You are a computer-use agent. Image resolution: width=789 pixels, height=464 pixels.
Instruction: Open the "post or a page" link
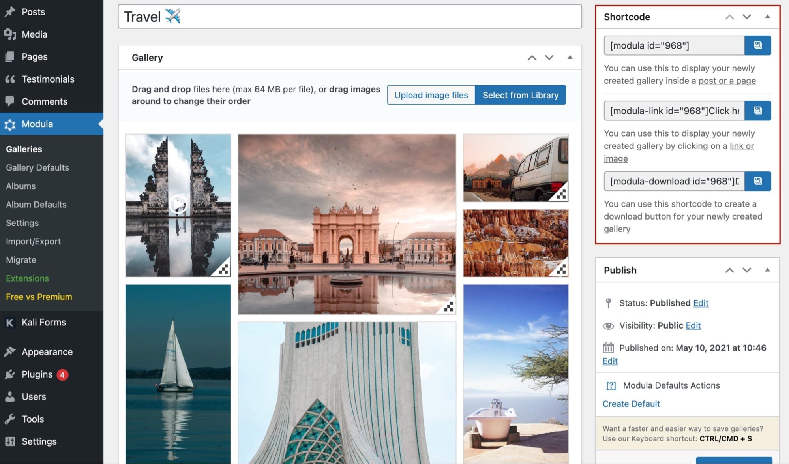(x=727, y=80)
